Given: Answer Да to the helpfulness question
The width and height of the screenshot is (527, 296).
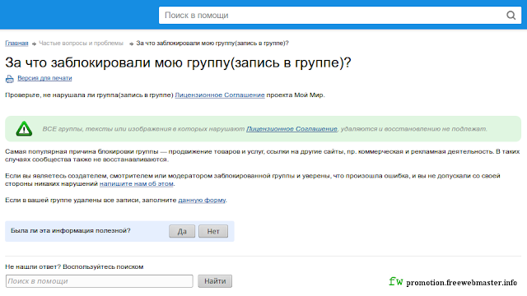Looking at the screenshot, I should coord(182,231).
